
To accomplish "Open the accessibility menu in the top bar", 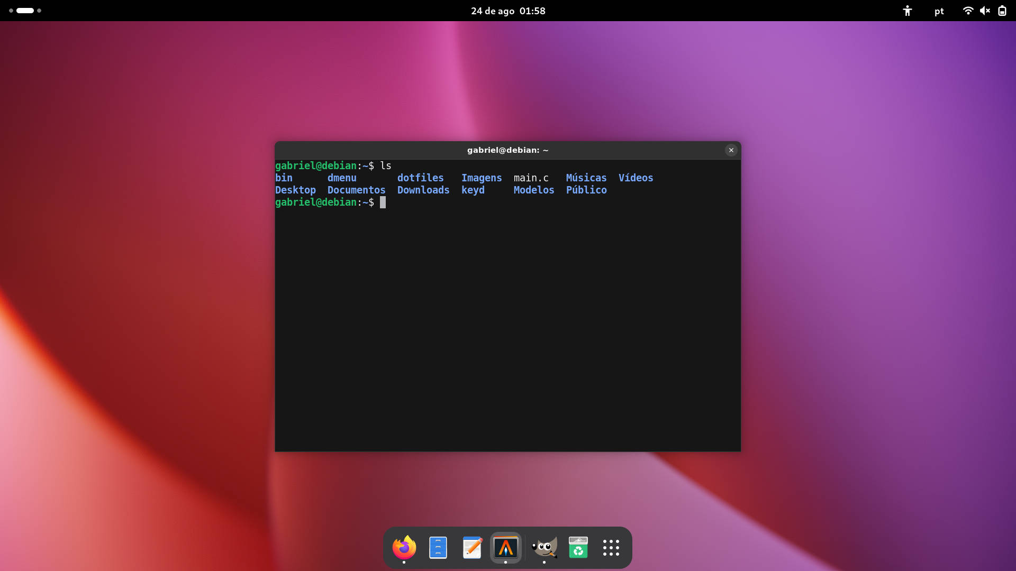I will point(907,11).
